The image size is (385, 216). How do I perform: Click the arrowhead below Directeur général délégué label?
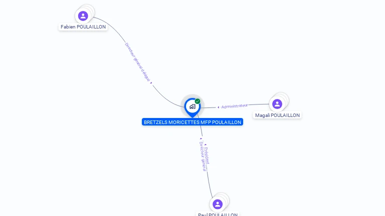(x=151, y=83)
